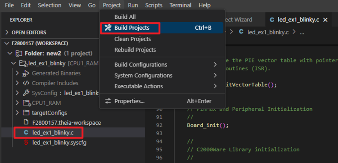Open F2800157.theia-workspace file
338x163 pixels.
(x=66, y=123)
